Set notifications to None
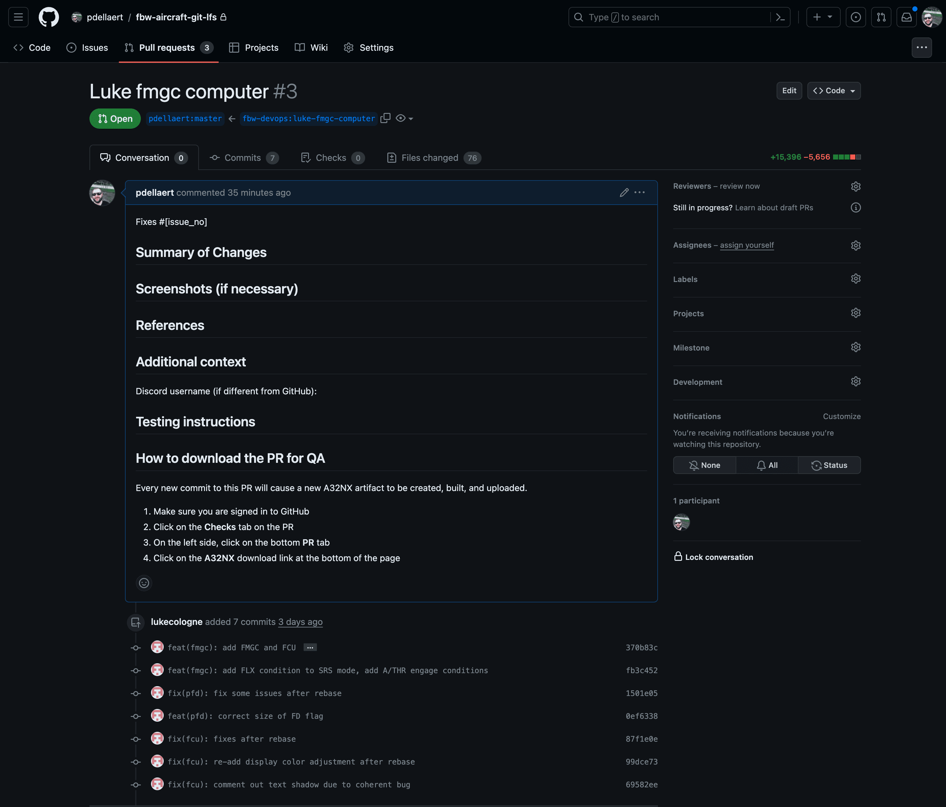The height and width of the screenshot is (807, 946). [x=705, y=465]
